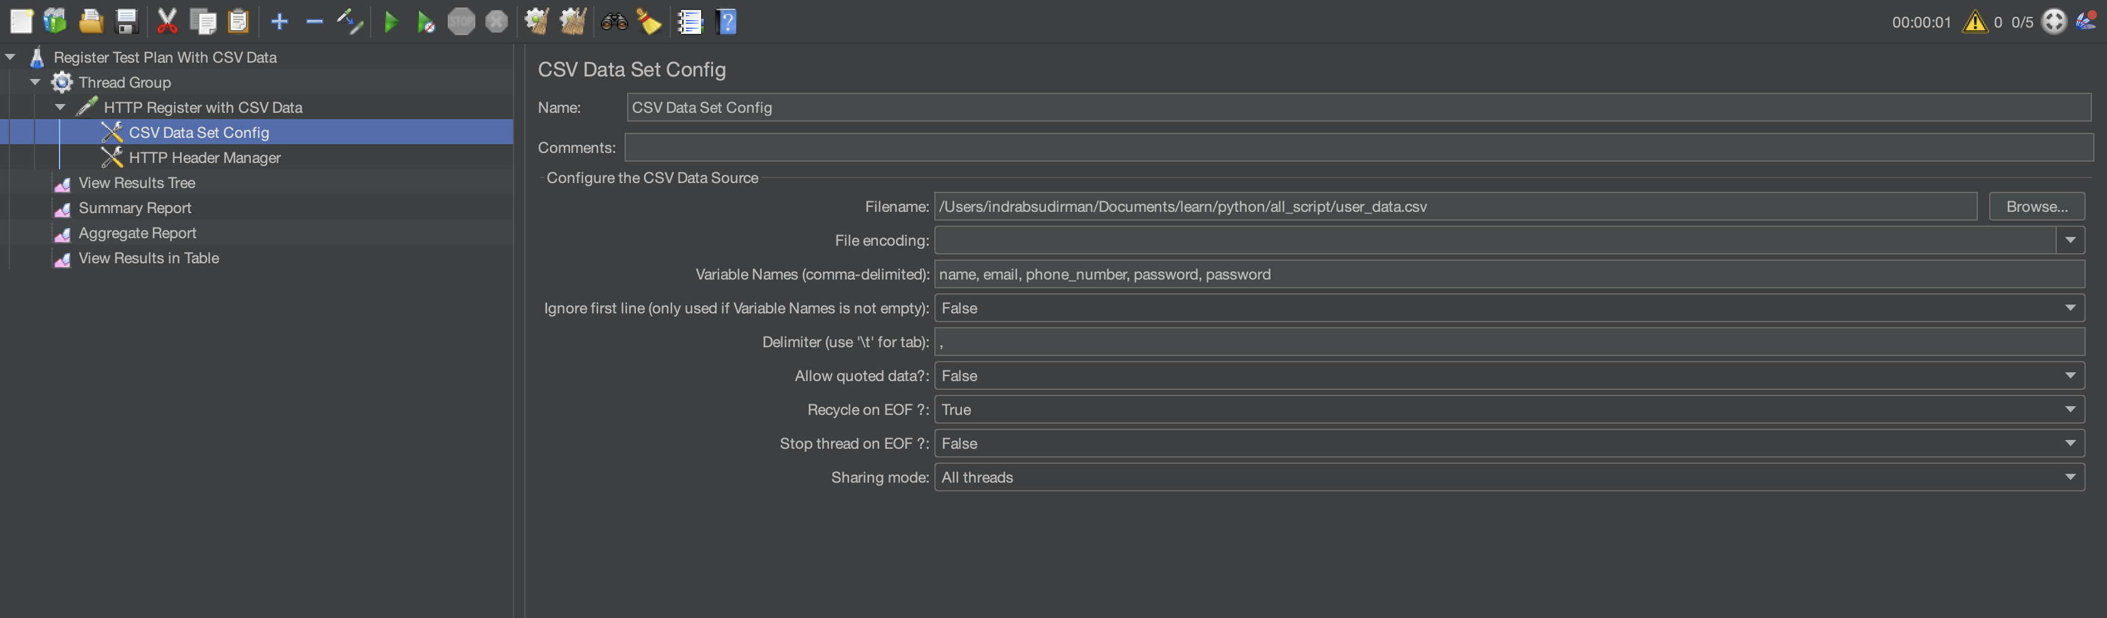2107x618 pixels.
Task: Collapse the Thread Group node
Action: coord(35,81)
